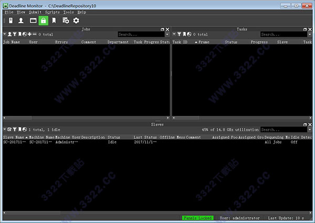Click the Slaves panel funnel filter icon
The height and width of the screenshot is (223, 315).
pos(15,129)
